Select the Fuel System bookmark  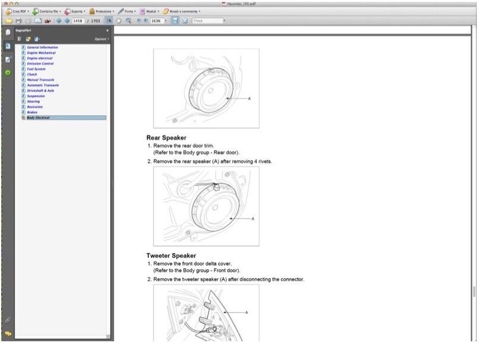tap(36, 69)
